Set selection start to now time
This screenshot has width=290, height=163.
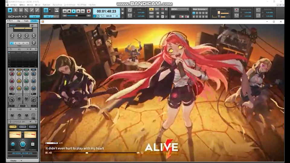pos(258,10)
